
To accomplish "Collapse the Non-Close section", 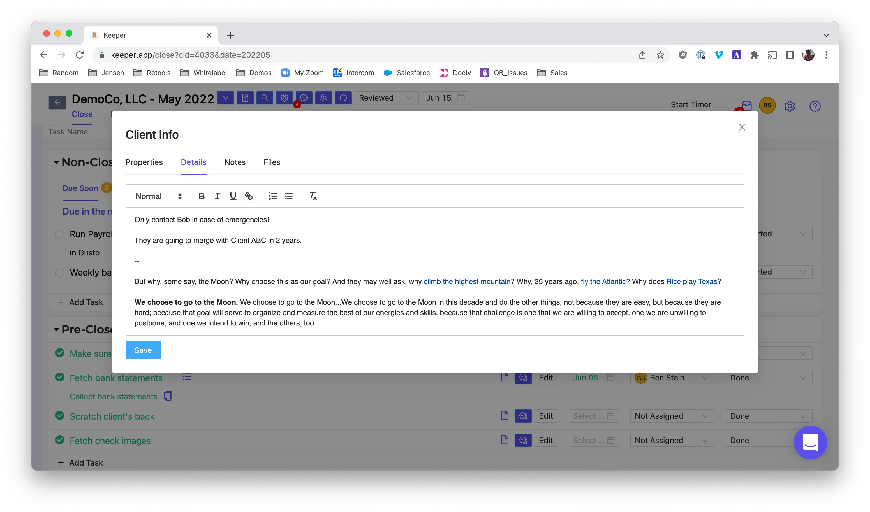I will click(x=56, y=162).
